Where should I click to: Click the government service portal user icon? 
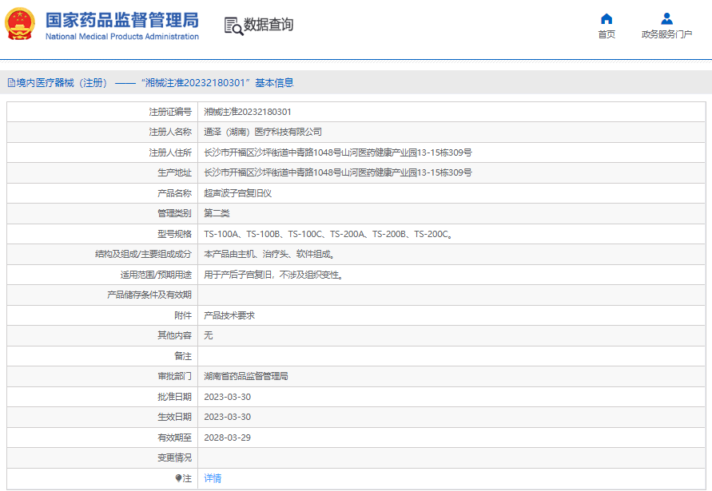(666, 18)
